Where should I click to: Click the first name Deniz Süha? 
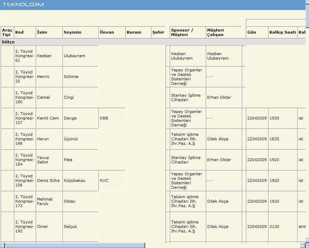pos(48,180)
